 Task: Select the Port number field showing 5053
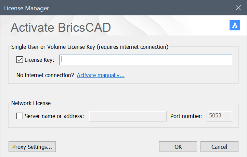tap(219, 116)
